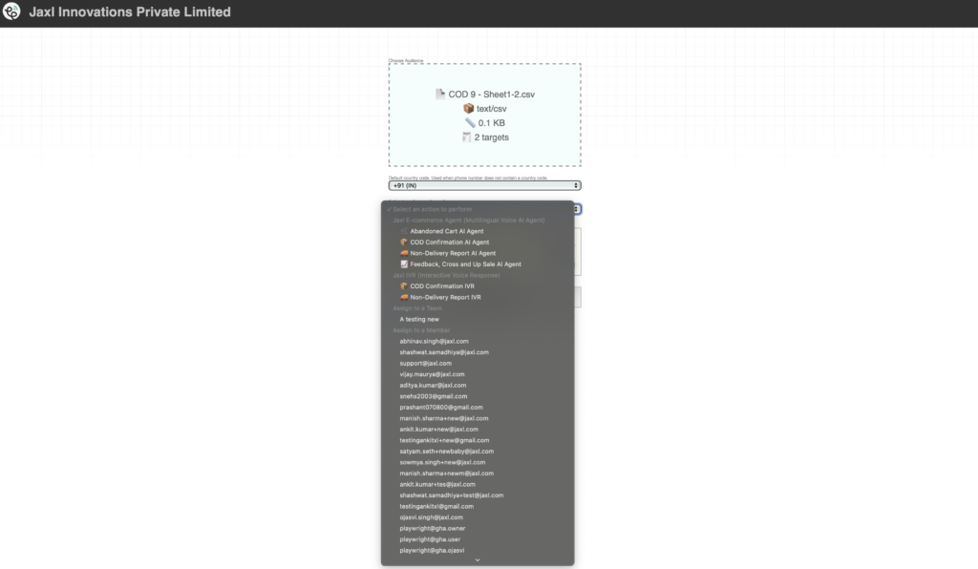Choose the 'A testing new' team option

pos(419,319)
